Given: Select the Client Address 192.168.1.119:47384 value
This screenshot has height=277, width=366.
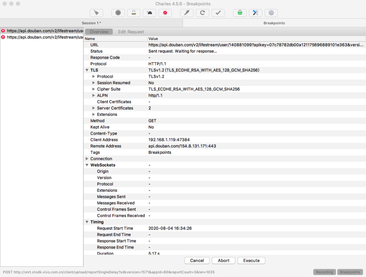Looking at the screenshot, I should click(169, 140).
